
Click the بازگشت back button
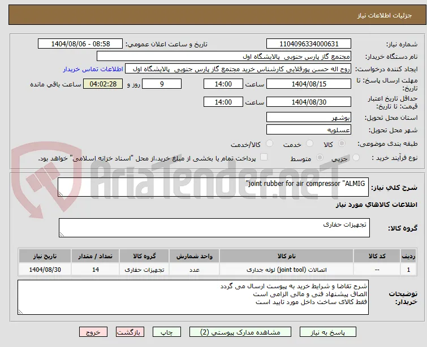130,332
